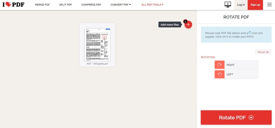Click the PDF - Wikipedia.pdf file name
This screenshot has width=275, height=128.
tap(97, 64)
